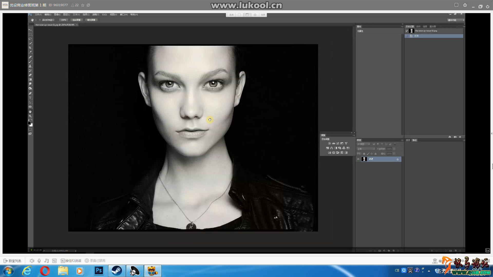Open the layer filter 类型 dropdown
The image size is (493, 277).
[x=364, y=144]
